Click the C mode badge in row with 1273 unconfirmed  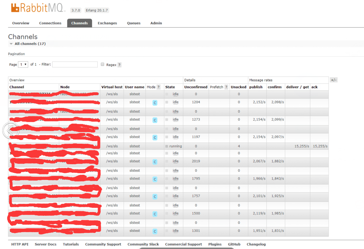(155, 120)
